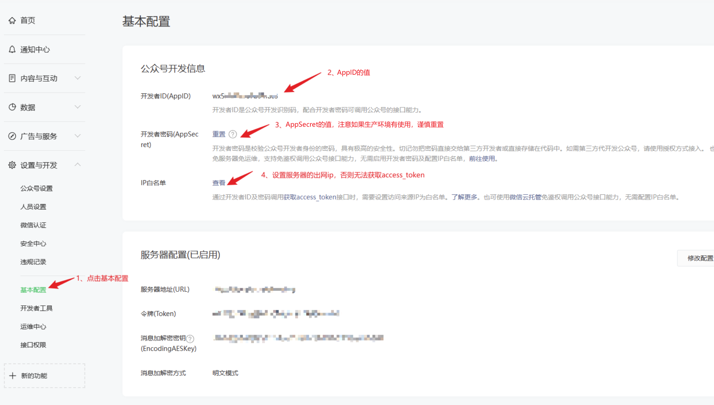
Task: Click the 令牌(Token) label
Action: (x=158, y=313)
